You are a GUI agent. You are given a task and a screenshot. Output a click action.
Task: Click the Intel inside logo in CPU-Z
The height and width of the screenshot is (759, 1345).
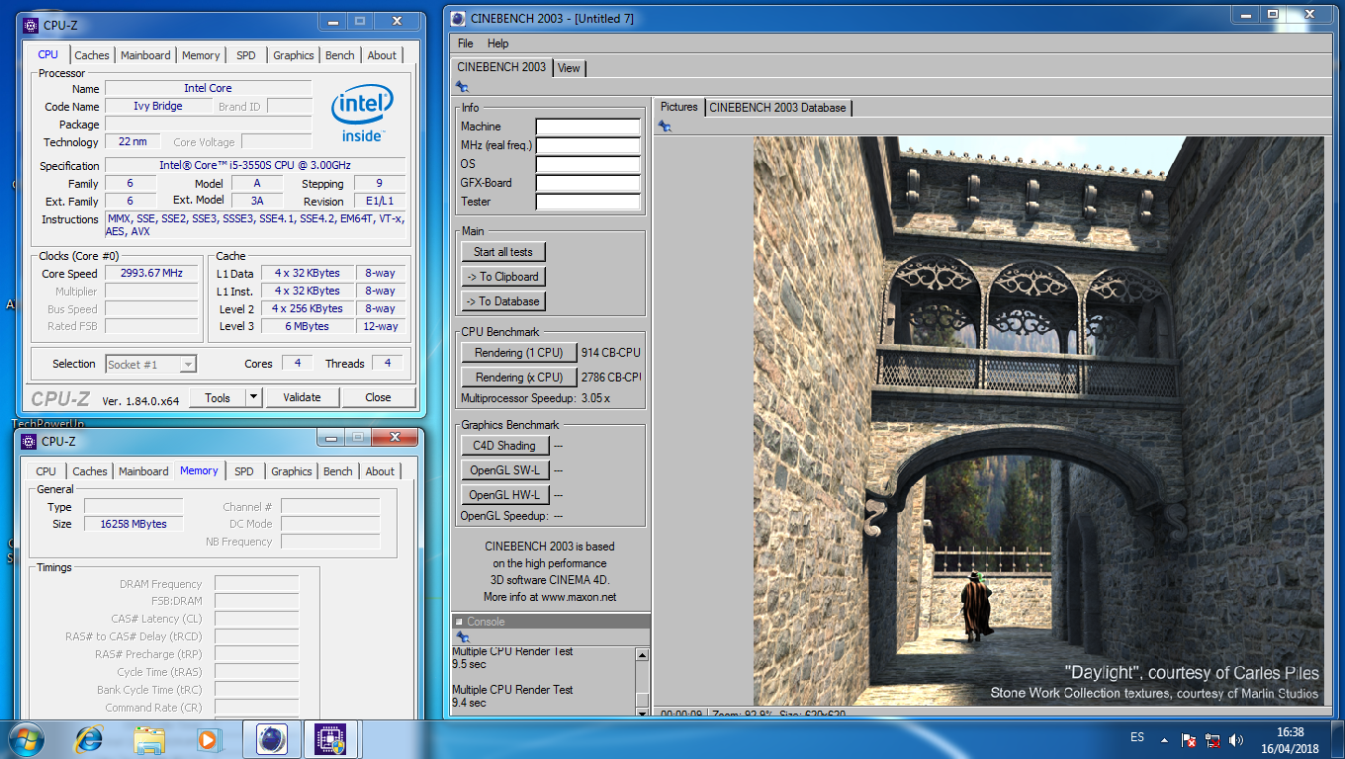pyautogui.click(x=362, y=112)
